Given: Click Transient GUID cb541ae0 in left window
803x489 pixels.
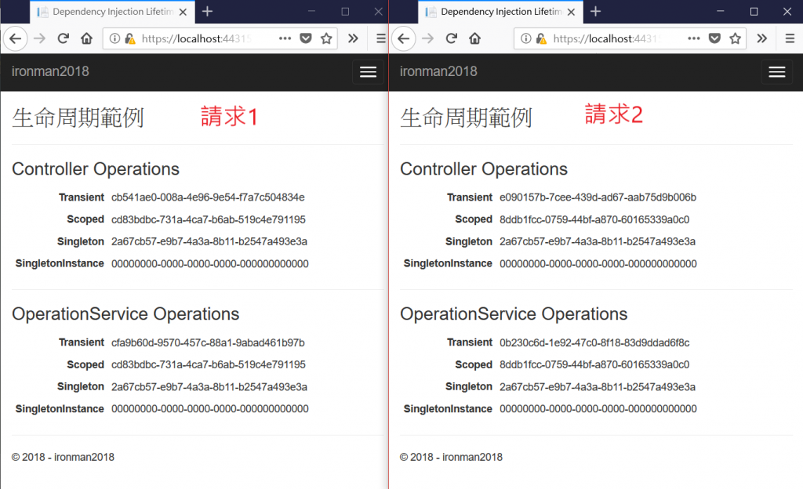Looking at the screenshot, I should point(208,197).
